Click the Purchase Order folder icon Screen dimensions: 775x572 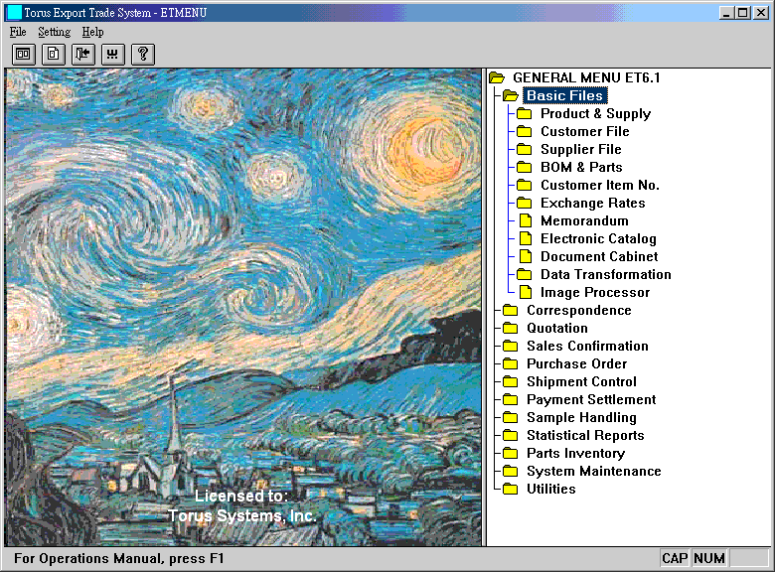click(510, 364)
